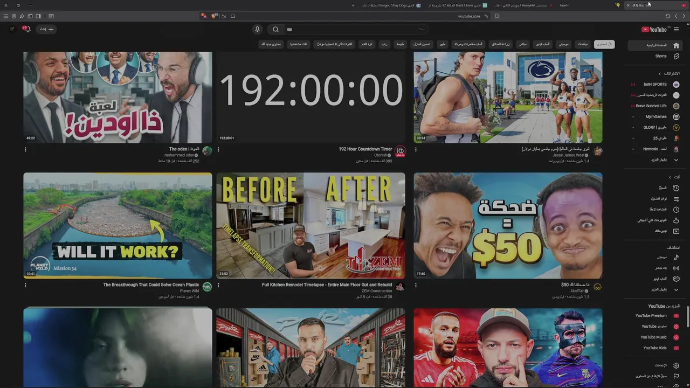Click the voice search microphone button
Image resolution: width=690 pixels, height=388 pixels.
tap(257, 30)
